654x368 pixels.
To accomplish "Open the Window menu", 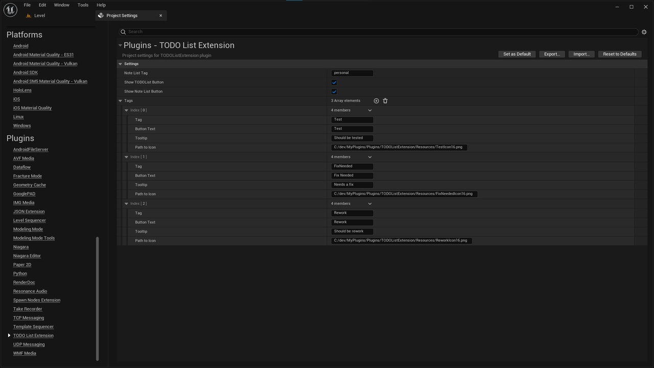I will (62, 5).
